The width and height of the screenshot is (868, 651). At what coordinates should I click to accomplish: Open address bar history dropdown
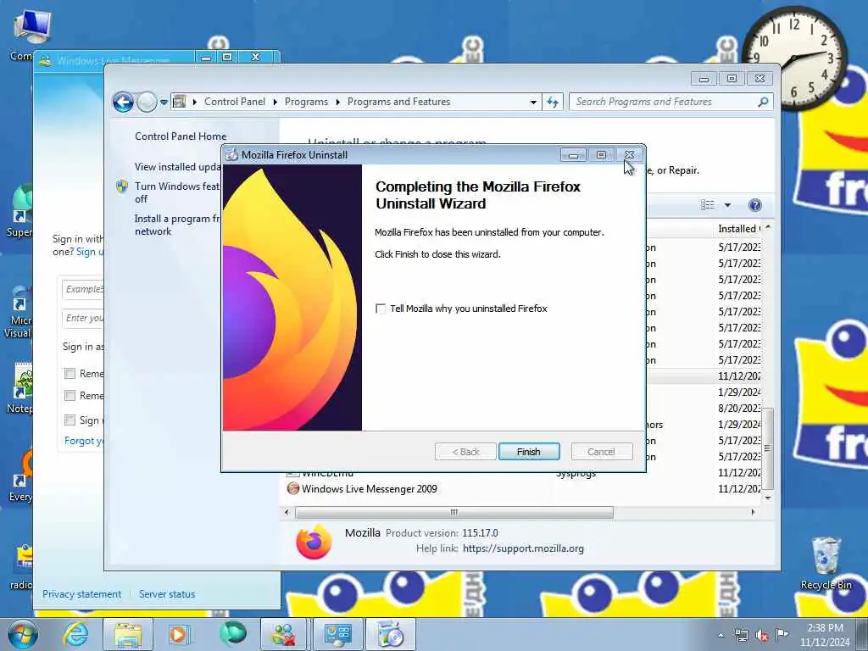[533, 102]
